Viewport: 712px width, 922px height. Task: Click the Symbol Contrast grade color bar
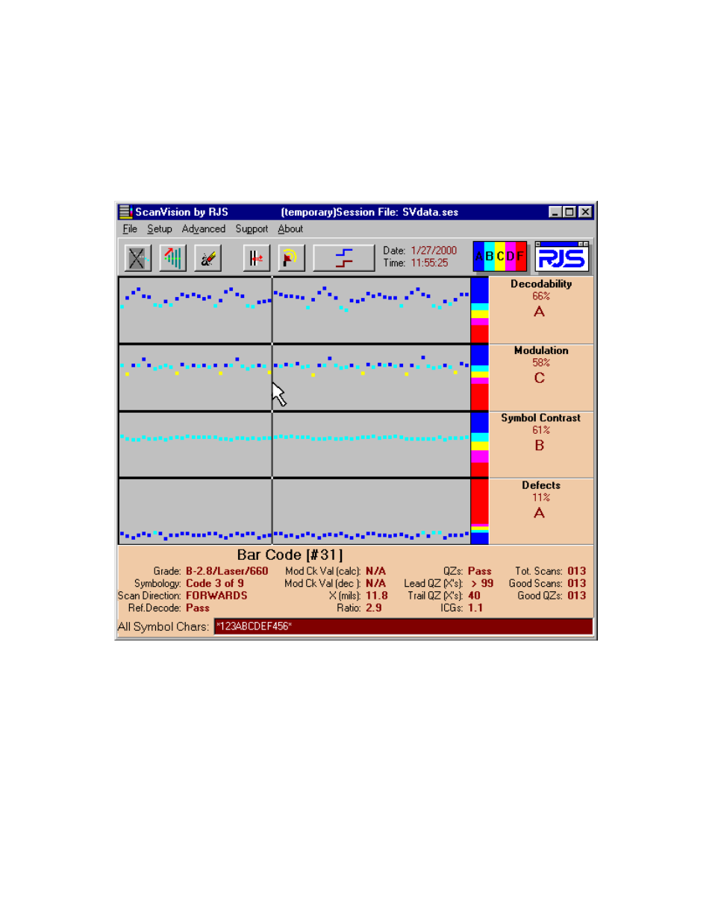pos(480,444)
